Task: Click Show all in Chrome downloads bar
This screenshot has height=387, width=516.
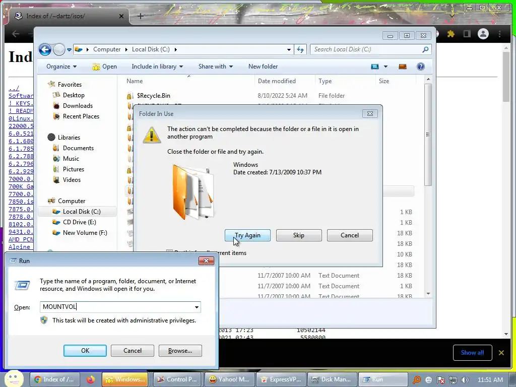Action: [x=472, y=353]
